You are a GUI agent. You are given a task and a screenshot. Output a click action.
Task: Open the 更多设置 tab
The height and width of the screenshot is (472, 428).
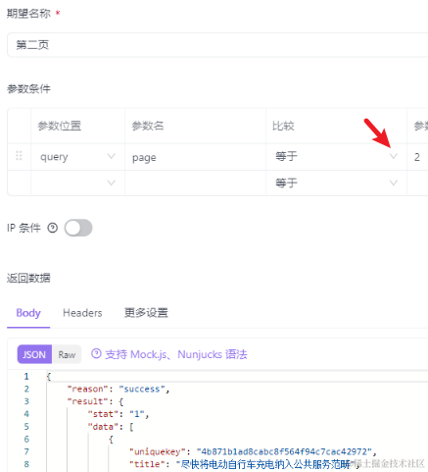pyautogui.click(x=146, y=313)
